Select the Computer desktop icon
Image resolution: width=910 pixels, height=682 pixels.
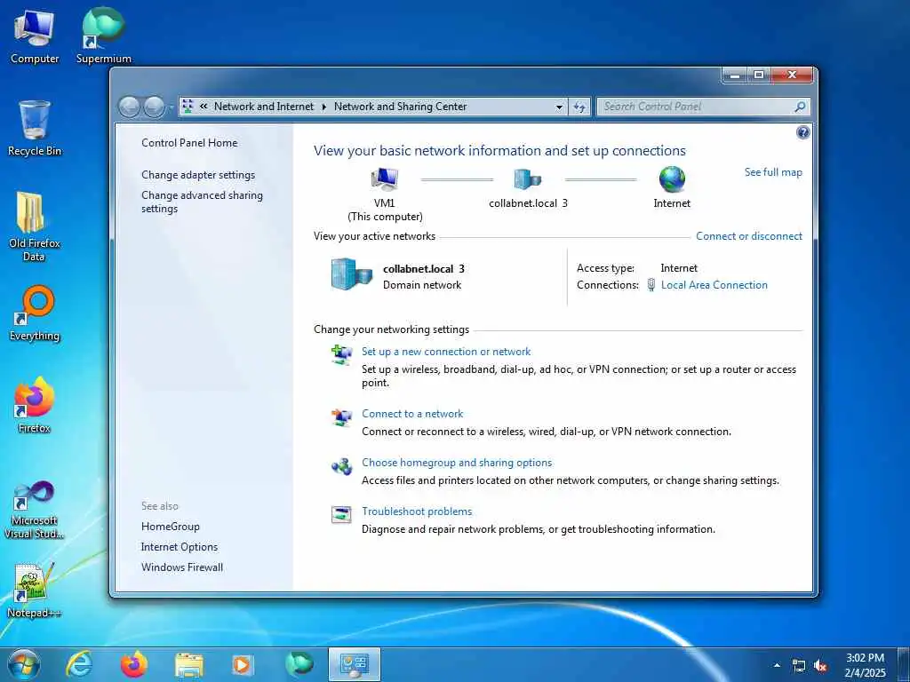coord(35,36)
